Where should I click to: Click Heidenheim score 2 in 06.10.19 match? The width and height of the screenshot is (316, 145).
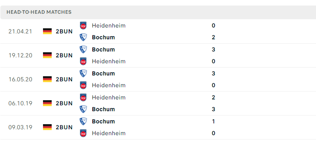[x=213, y=97]
